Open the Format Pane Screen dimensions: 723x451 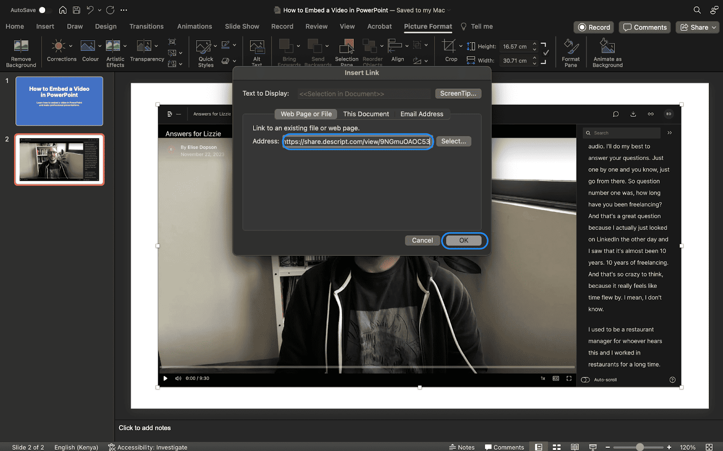coord(571,53)
